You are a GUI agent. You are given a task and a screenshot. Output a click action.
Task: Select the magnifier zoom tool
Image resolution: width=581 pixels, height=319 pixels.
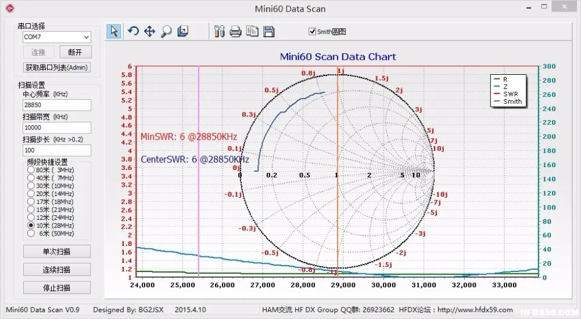coord(166,31)
